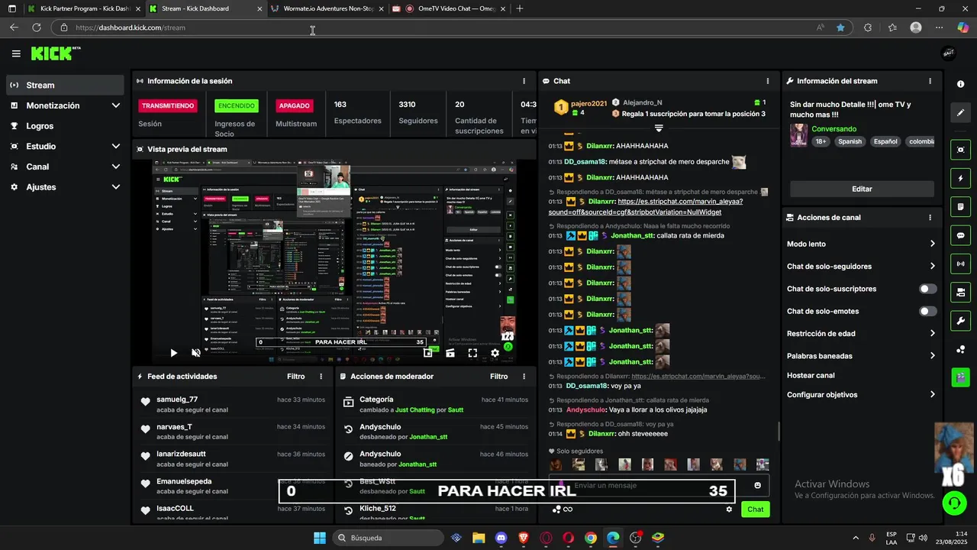Open File Explorer from the taskbar
This screenshot has height=550, width=977.
479,538
